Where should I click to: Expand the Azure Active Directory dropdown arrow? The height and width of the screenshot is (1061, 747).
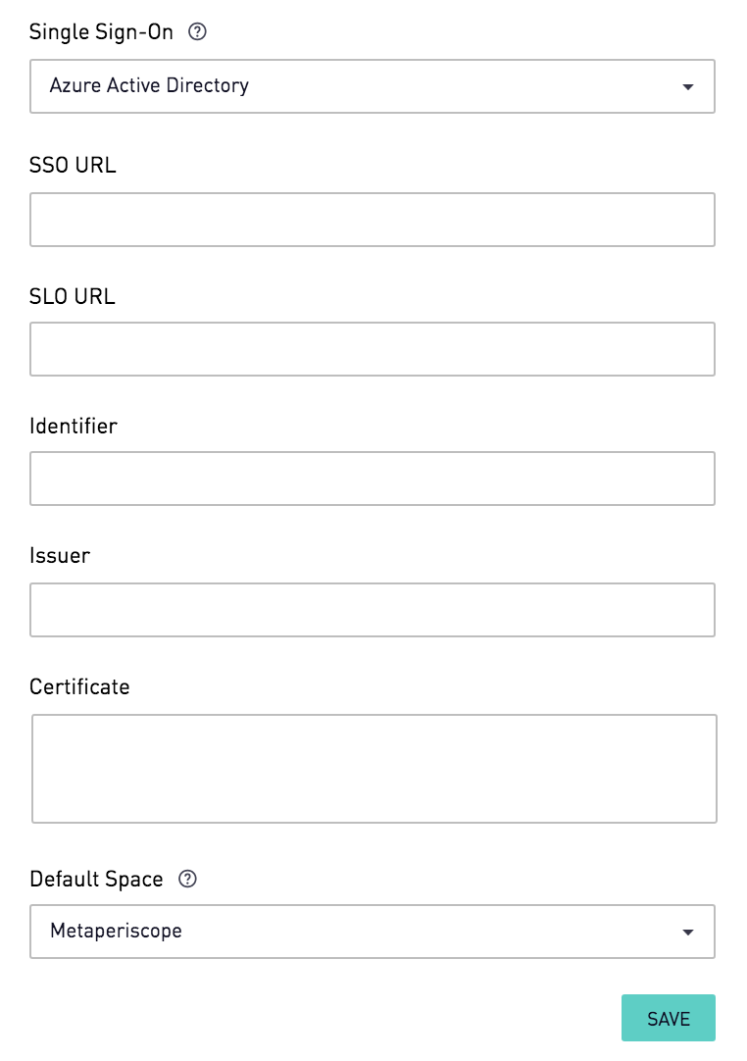coord(688,86)
